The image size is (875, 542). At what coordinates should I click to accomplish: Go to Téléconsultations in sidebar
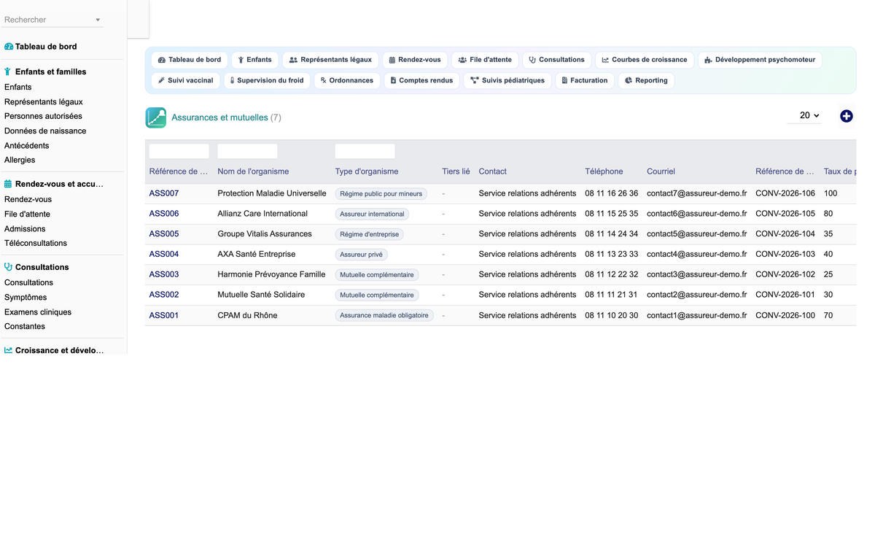(36, 243)
